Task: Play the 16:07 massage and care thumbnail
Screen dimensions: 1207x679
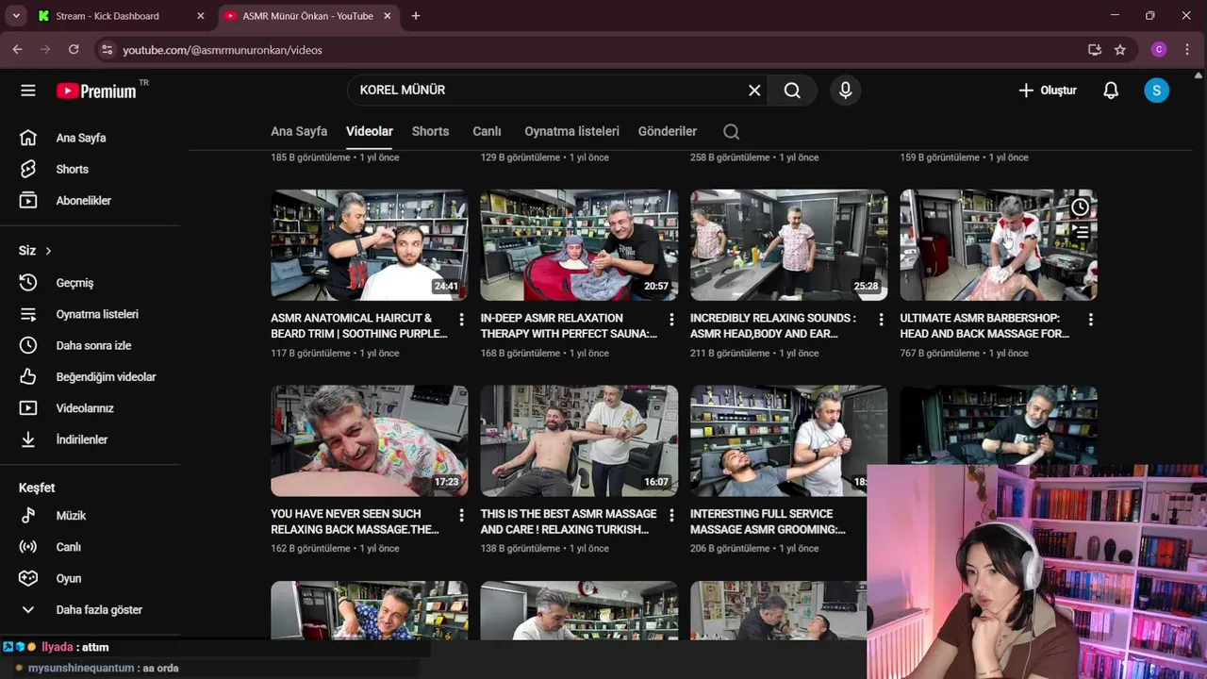Action: point(579,440)
